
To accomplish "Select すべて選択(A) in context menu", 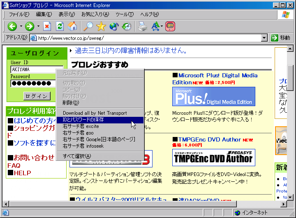I will pyautogui.click(x=100, y=156).
